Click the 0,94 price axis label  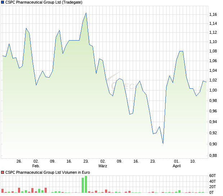tap(213, 122)
